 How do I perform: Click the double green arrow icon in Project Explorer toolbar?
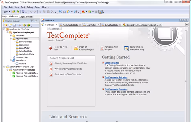point(28,25)
